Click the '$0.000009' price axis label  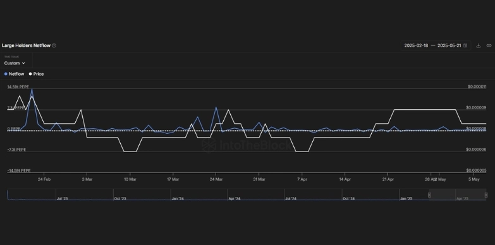pyautogui.click(x=476, y=107)
